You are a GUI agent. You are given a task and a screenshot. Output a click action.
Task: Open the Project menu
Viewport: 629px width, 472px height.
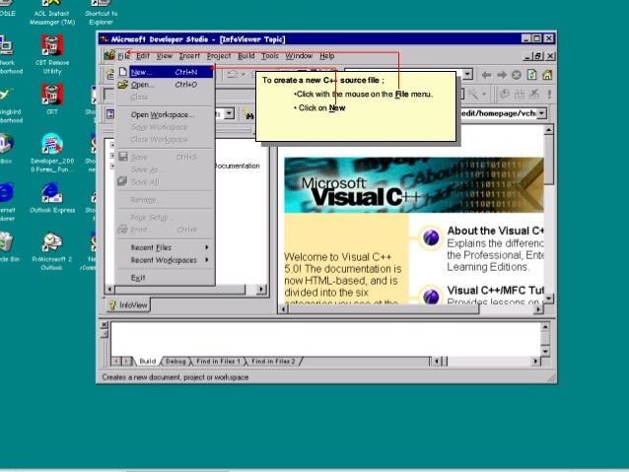tap(219, 56)
